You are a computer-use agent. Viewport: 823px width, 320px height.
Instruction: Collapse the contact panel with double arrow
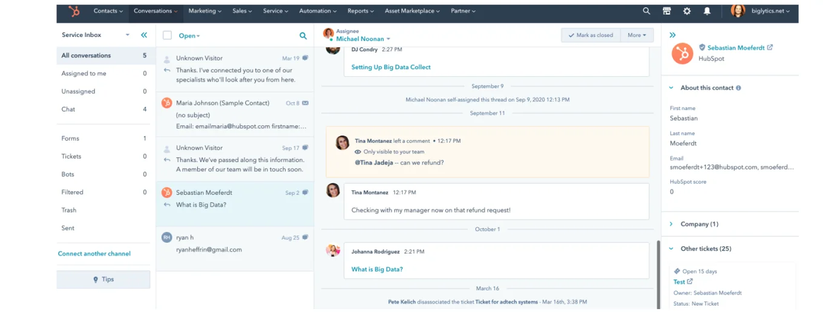click(x=672, y=35)
